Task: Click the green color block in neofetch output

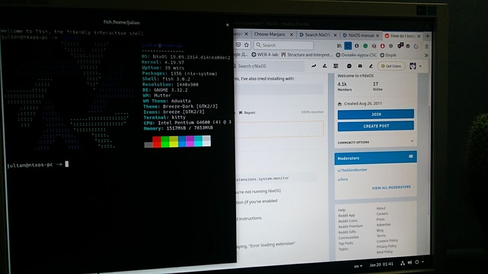Action: coord(165,142)
